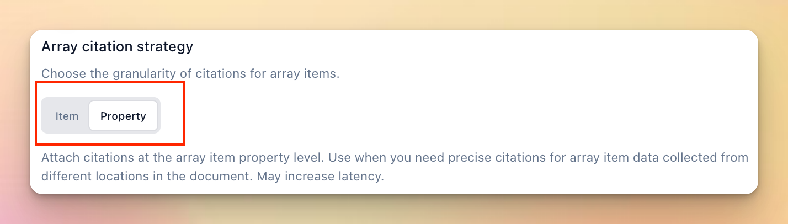Choose Property-level array citations

tap(123, 116)
